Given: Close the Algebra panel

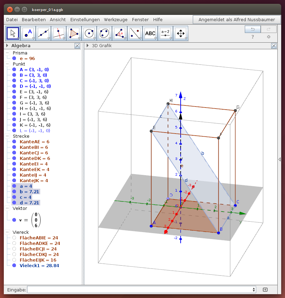Looking at the screenshot, I should coord(77,45).
